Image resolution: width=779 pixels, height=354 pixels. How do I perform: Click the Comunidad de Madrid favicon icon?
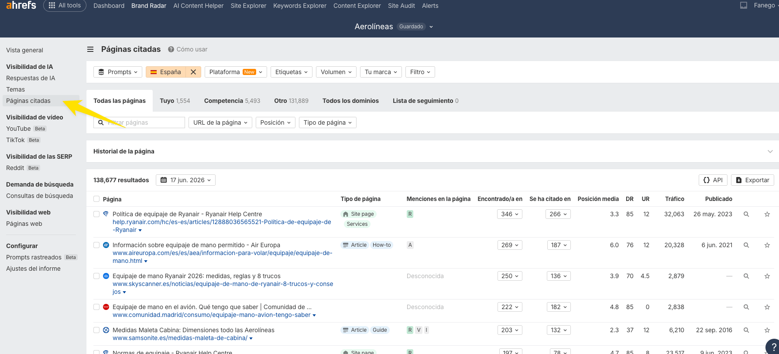click(106, 307)
